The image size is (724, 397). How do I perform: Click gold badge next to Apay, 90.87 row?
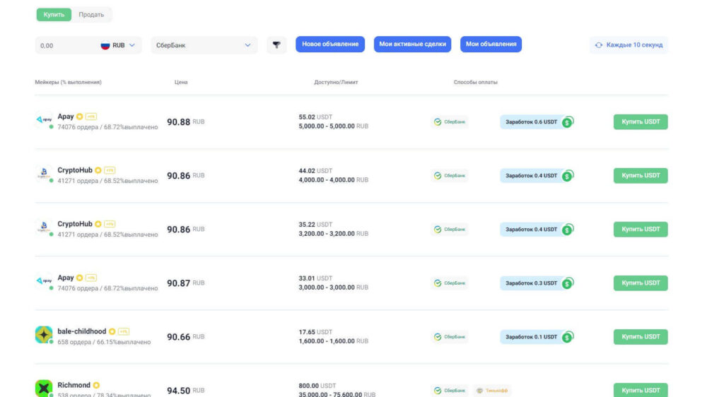tap(79, 278)
